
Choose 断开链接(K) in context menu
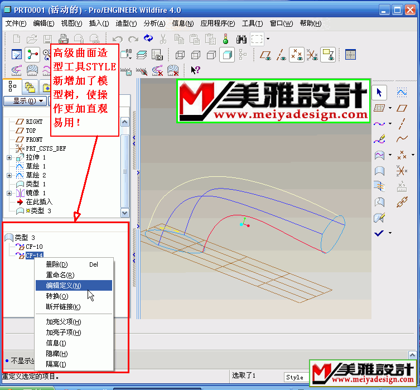click(x=74, y=307)
